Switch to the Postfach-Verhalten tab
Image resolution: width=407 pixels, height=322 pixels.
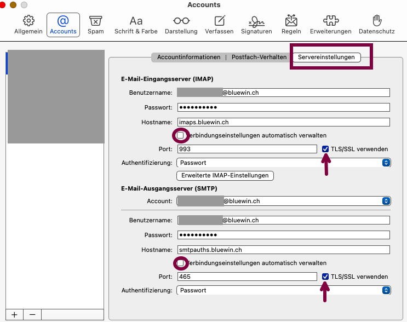click(259, 57)
